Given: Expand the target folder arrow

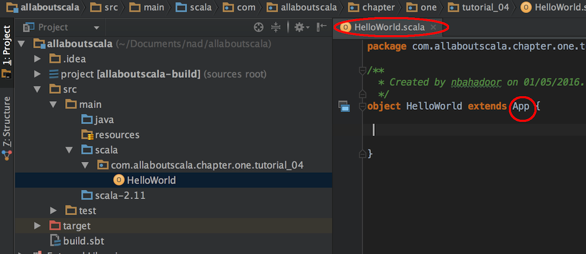Looking at the screenshot, I should pos(37,225).
